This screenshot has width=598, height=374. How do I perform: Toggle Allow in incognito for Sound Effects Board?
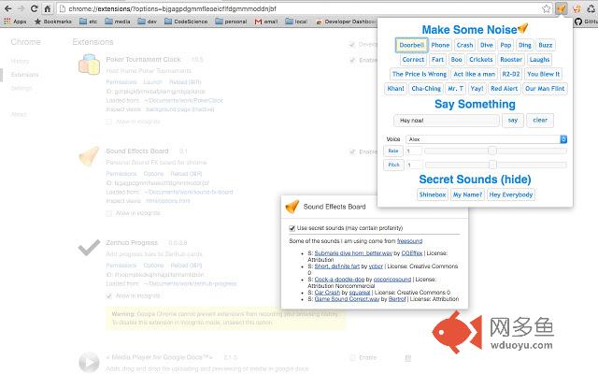coord(109,213)
